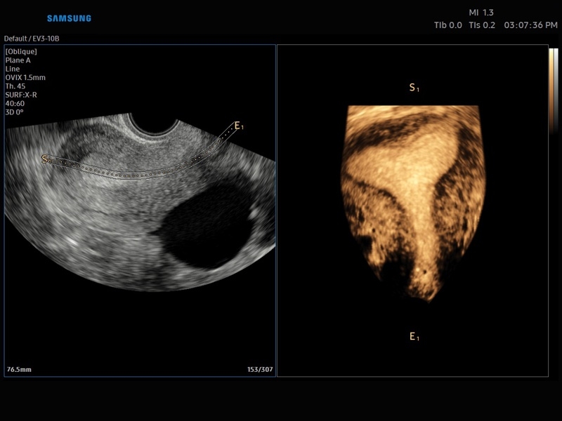Click the 40:60 mix ratio value
The width and height of the screenshot is (562, 421).
coord(15,103)
